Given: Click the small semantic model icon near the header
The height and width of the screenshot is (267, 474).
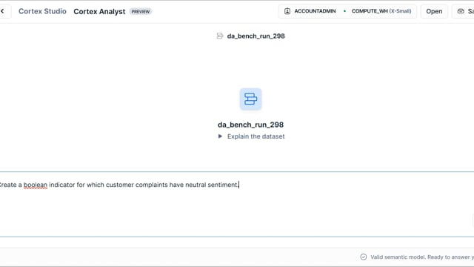Looking at the screenshot, I should [x=220, y=36].
